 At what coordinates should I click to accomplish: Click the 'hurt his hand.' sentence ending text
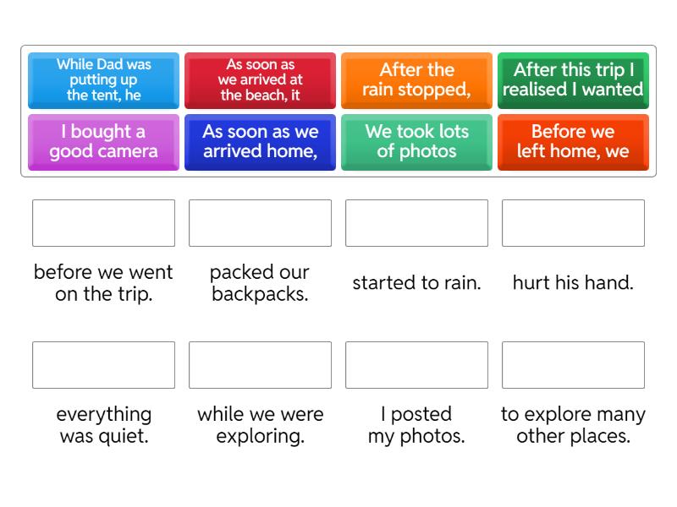(573, 283)
